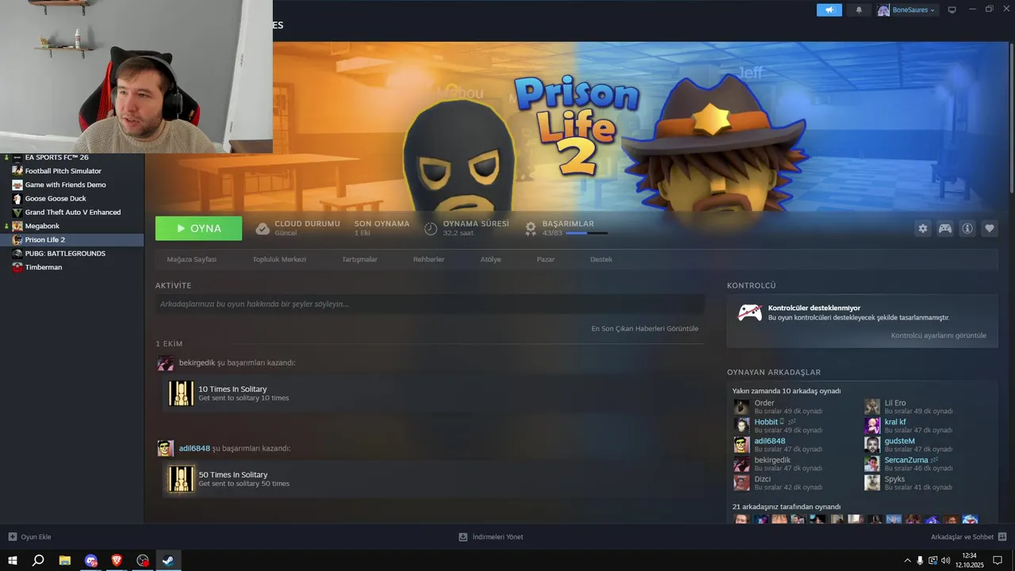Click the Oyun Ekle button

29,537
